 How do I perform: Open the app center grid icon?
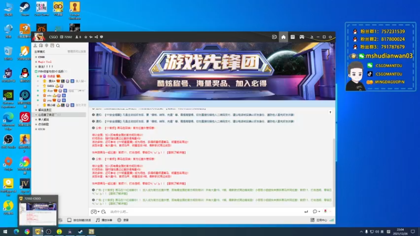pos(312,220)
